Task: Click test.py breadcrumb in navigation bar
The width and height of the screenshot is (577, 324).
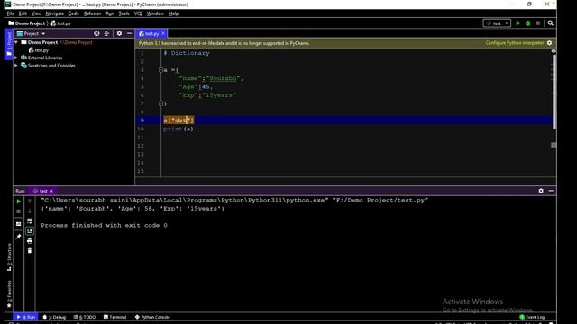Action: click(60, 23)
